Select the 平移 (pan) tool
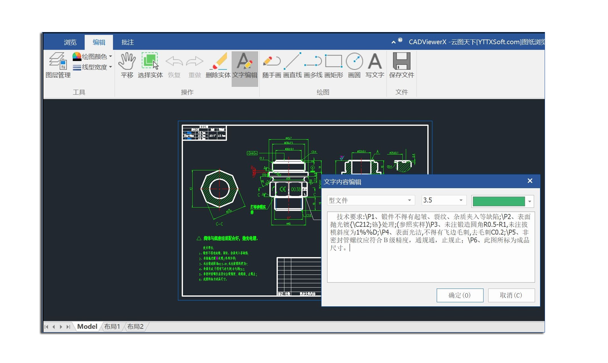Viewport: 608px width, 363px height. coord(127,67)
